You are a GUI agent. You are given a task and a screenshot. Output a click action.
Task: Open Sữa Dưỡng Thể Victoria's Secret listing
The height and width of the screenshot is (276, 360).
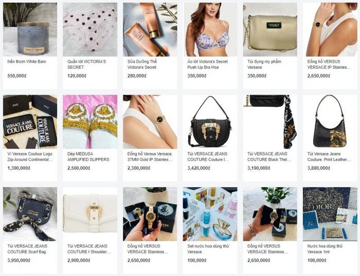point(142,64)
